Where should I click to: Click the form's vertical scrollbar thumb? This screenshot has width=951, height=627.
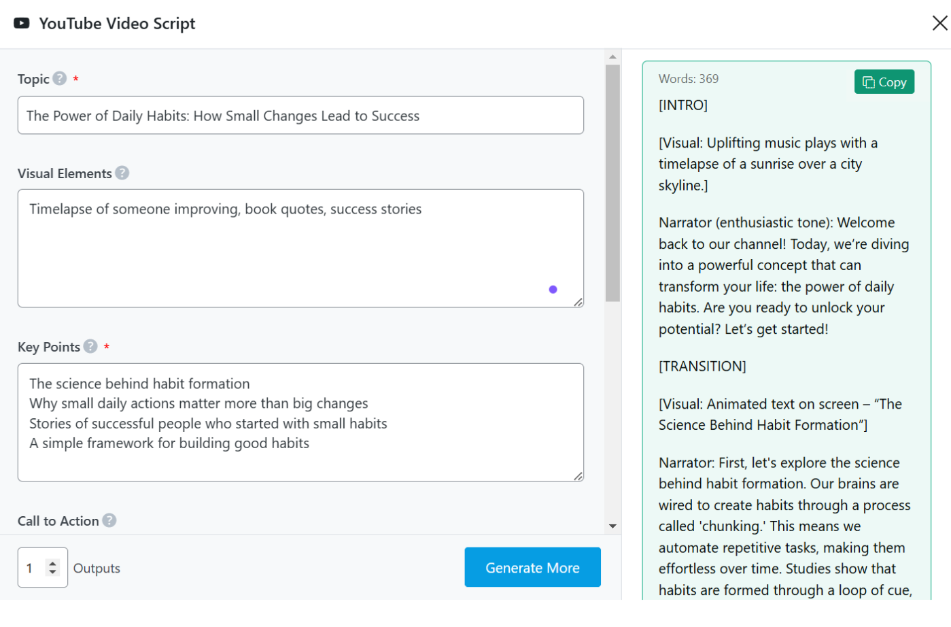[612, 182]
